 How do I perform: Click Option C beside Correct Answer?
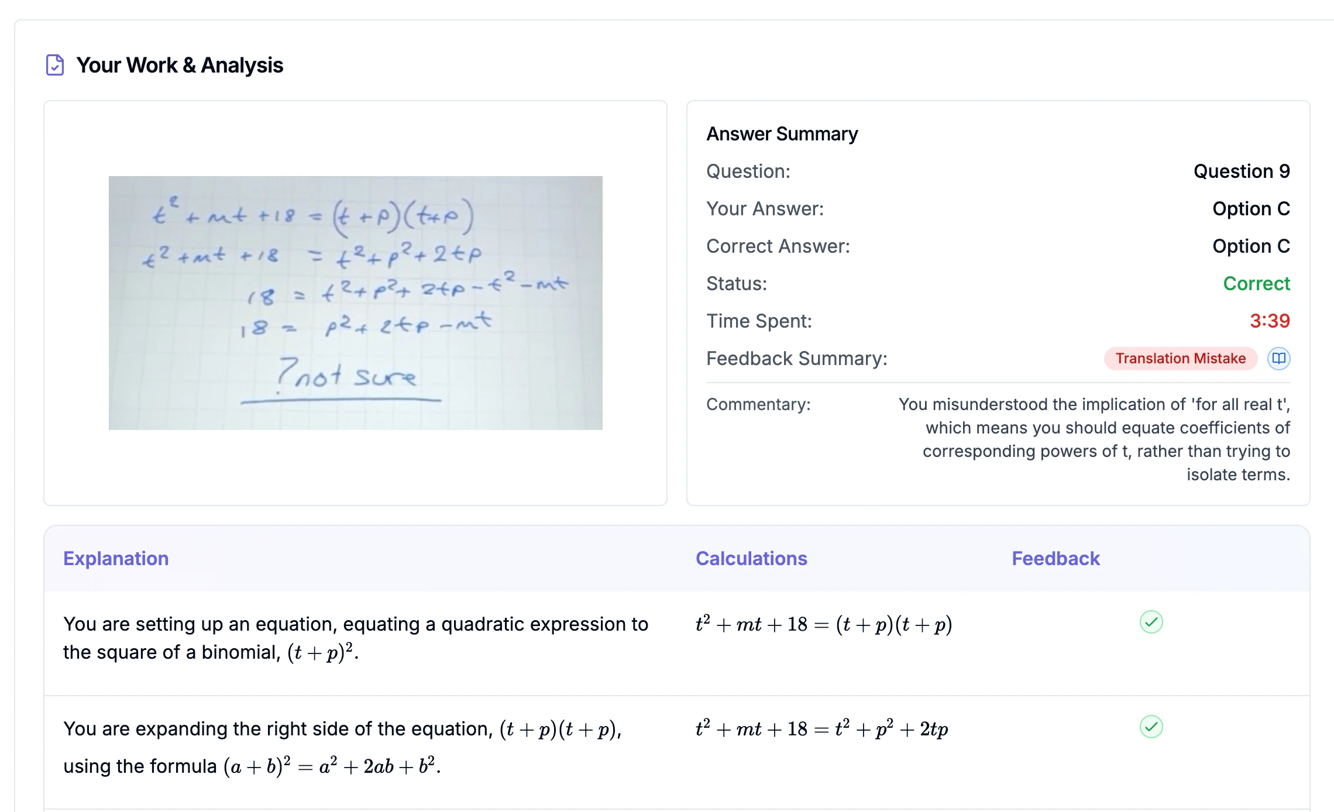[x=1252, y=246]
